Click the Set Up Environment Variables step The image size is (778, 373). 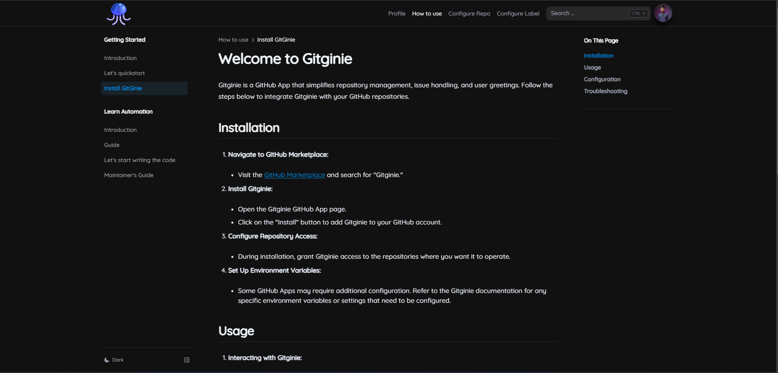[275, 270]
